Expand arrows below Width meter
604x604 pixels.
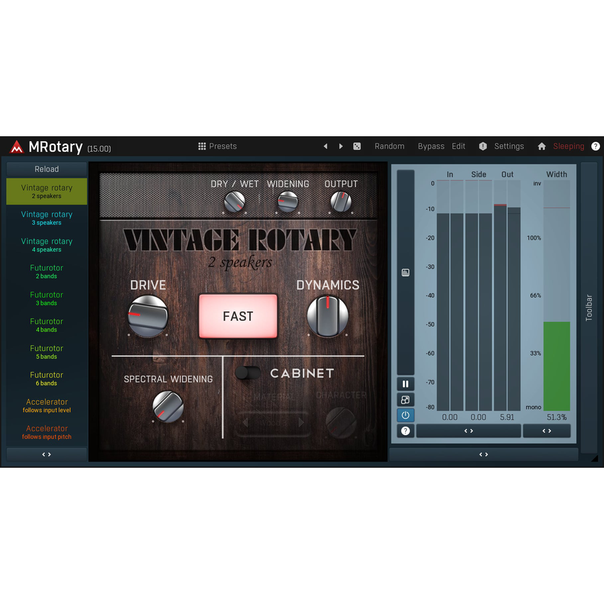click(x=546, y=431)
